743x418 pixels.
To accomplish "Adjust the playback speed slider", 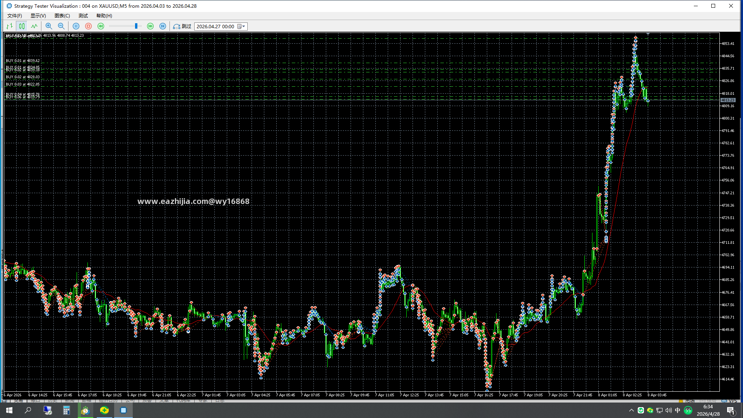I will [136, 26].
